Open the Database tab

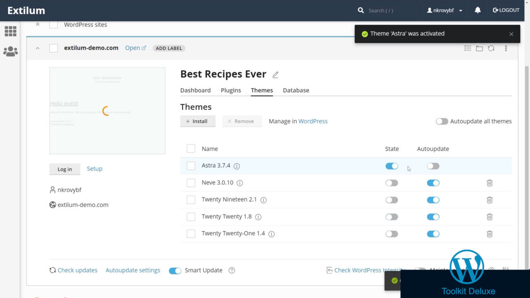pos(296,90)
